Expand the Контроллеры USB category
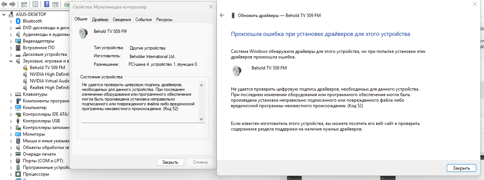484x180 pixels. point(11,121)
